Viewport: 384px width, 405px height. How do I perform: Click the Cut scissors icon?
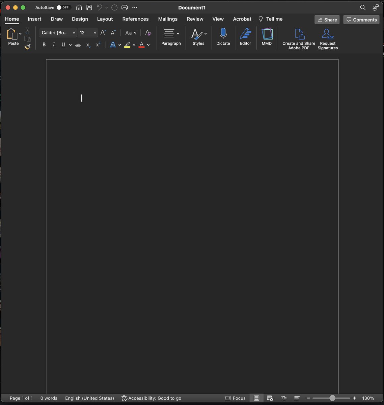(27, 31)
